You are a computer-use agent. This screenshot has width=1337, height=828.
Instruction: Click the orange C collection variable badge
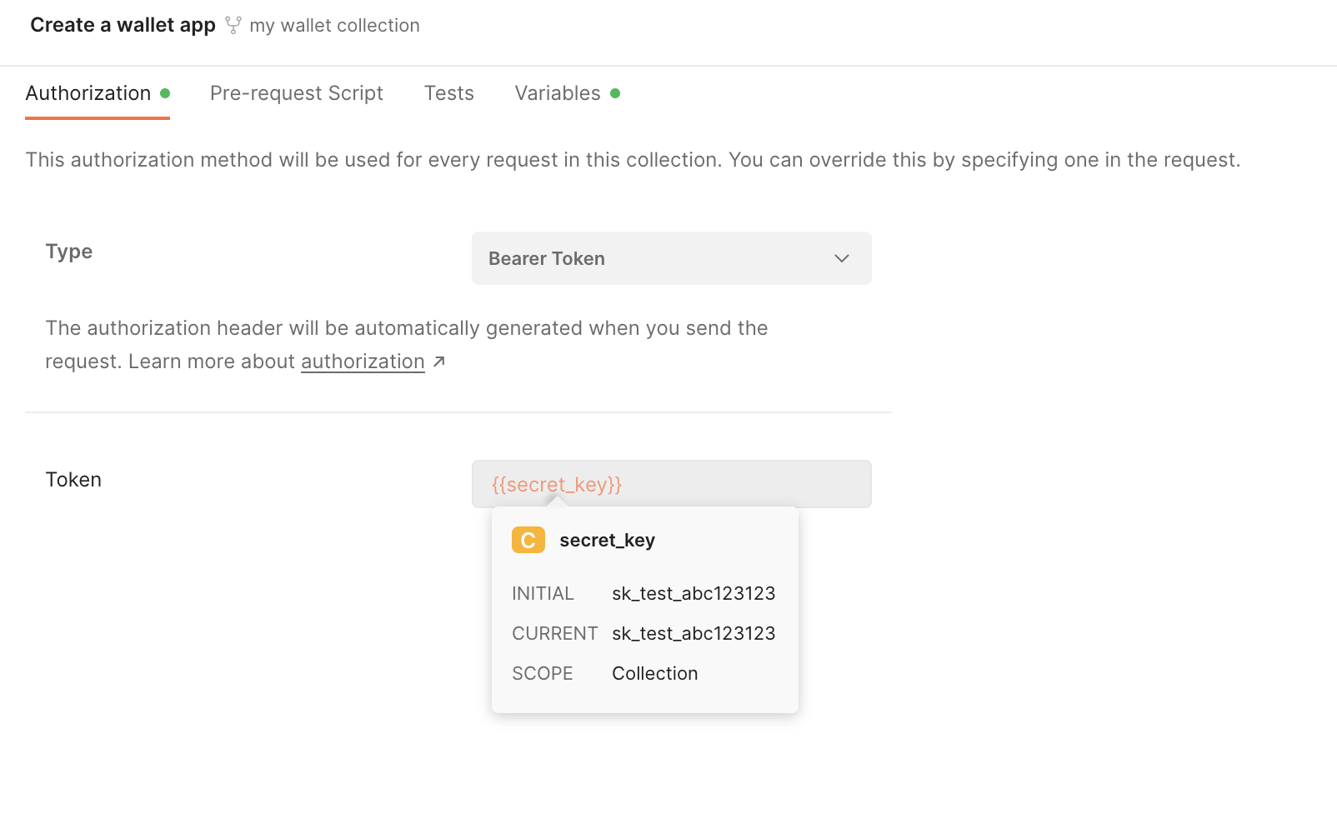(527, 540)
